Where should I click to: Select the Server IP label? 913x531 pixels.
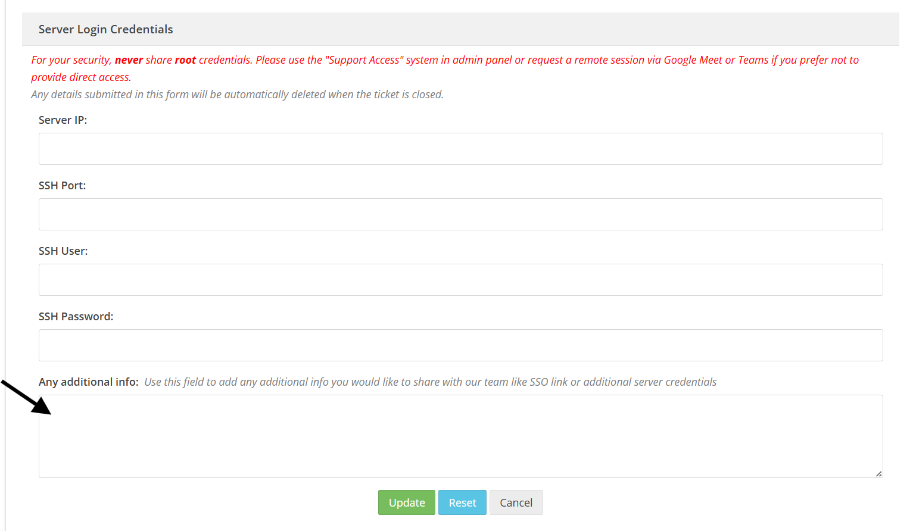63,120
